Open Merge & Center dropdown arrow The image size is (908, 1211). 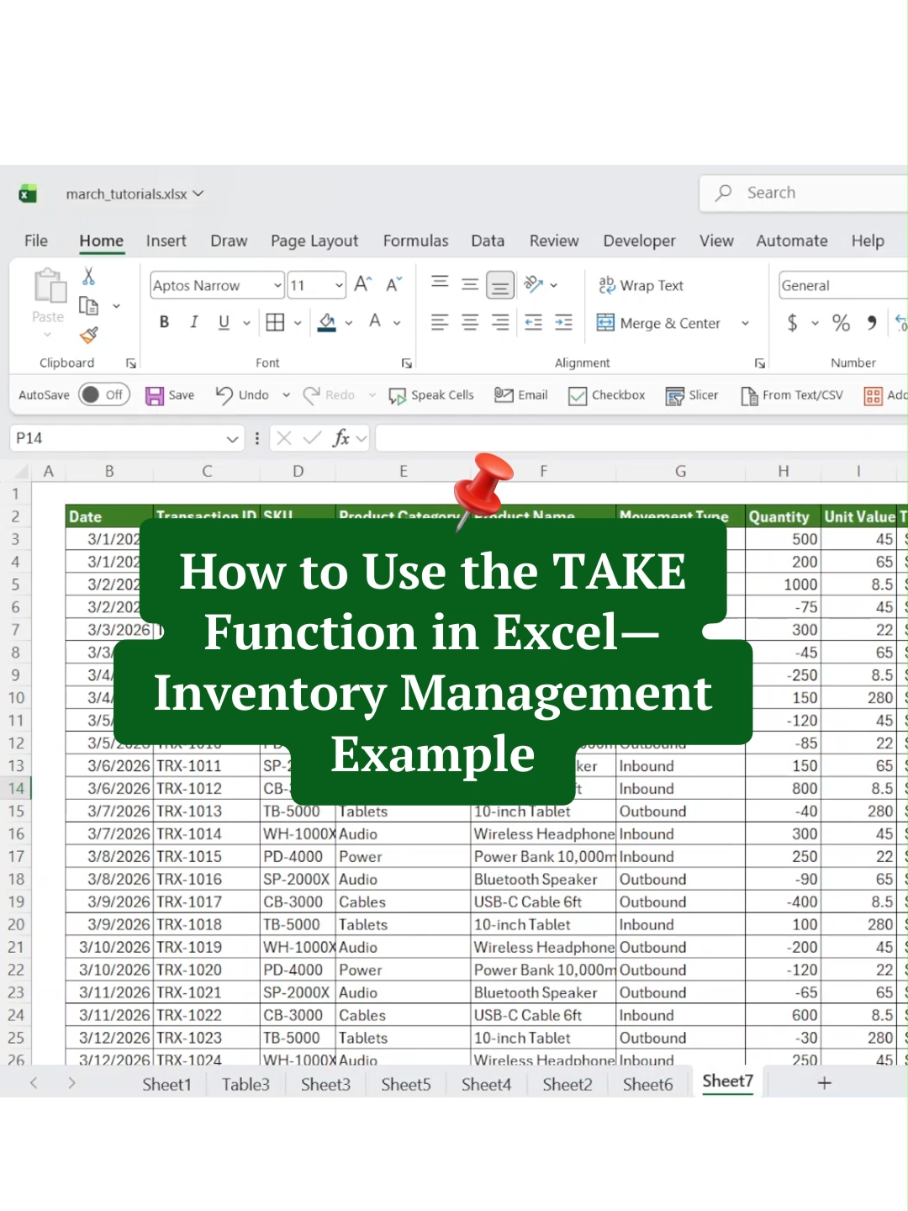(x=745, y=323)
